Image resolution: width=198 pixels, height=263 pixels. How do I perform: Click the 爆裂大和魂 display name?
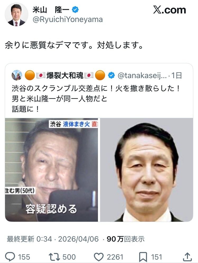[x=65, y=75]
